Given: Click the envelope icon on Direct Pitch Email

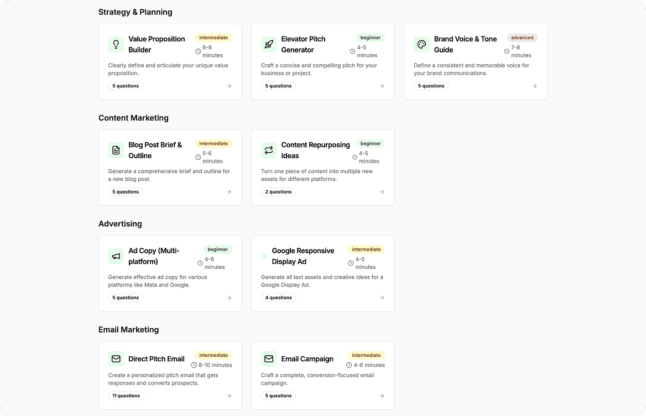Looking at the screenshot, I should [116, 359].
